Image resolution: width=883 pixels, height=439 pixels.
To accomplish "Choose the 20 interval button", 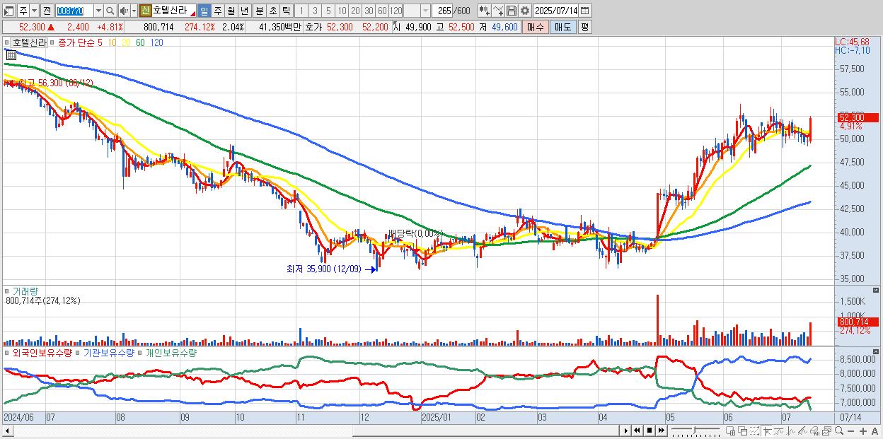I will [355, 11].
